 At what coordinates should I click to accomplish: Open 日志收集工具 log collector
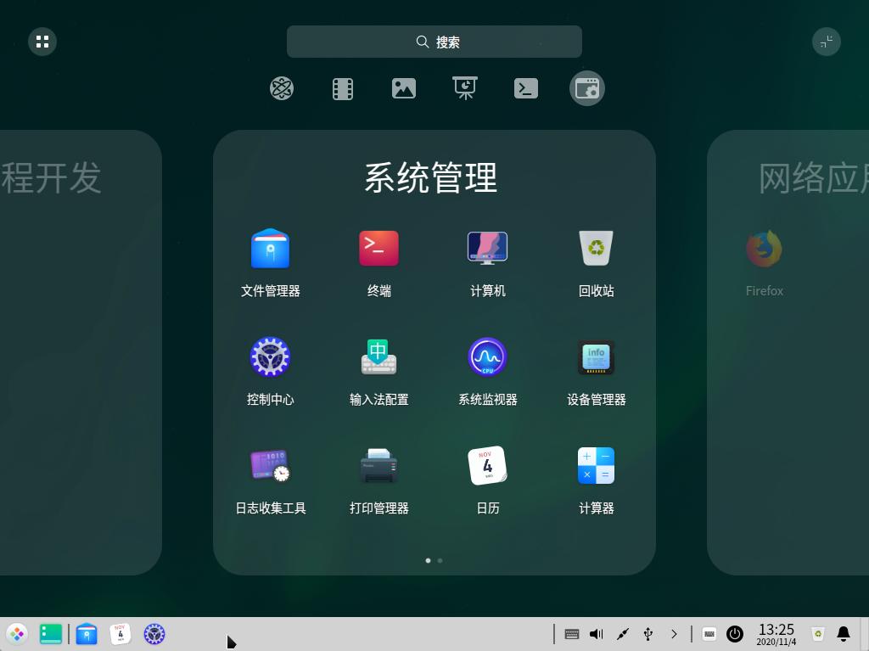tap(270, 467)
